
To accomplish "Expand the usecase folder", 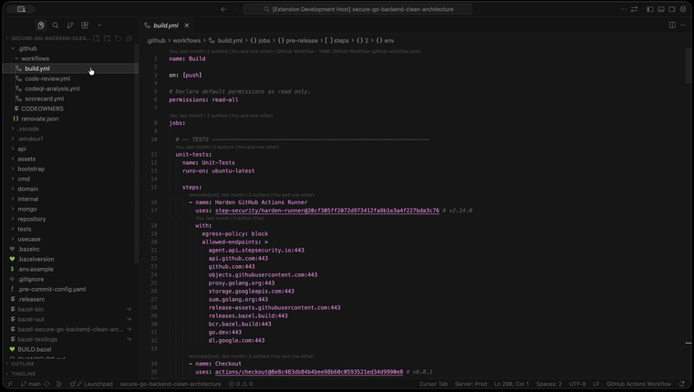I will 71,239.
